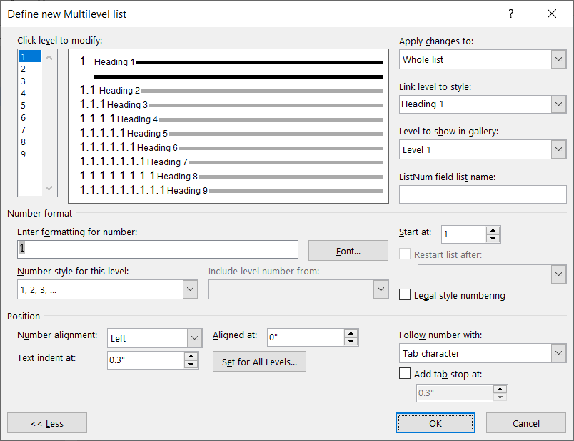Image resolution: width=574 pixels, height=441 pixels.
Task: Click the Cancel button
Action: point(526,423)
